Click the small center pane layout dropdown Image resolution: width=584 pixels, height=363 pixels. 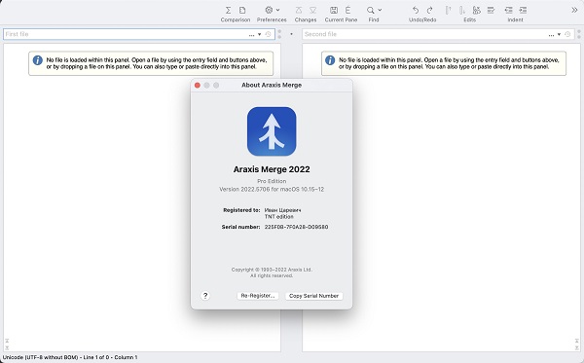291,34
